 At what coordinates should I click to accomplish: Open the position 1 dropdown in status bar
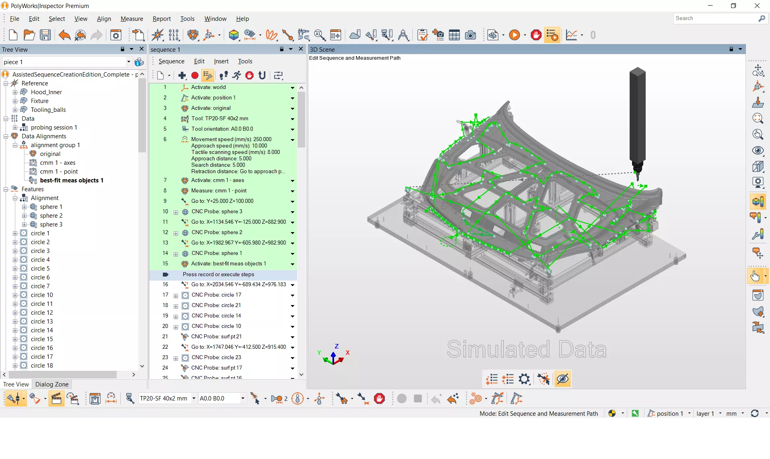pos(689,414)
